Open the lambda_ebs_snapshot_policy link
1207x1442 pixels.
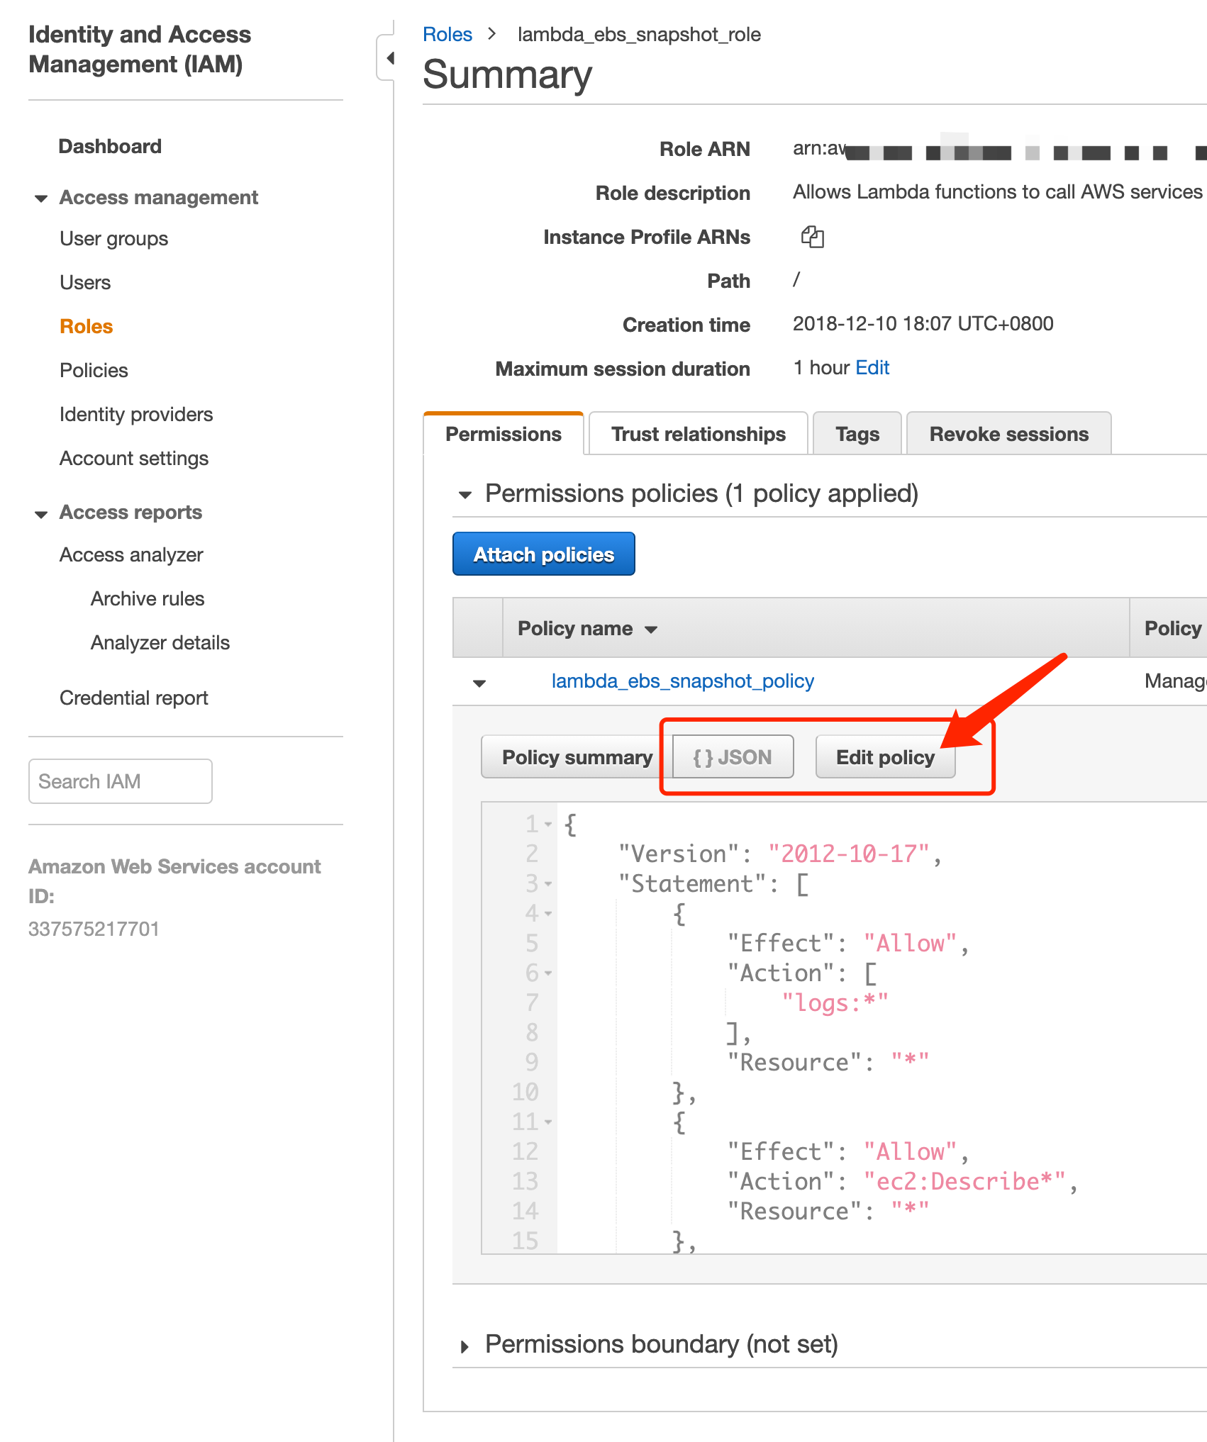[x=682, y=681]
